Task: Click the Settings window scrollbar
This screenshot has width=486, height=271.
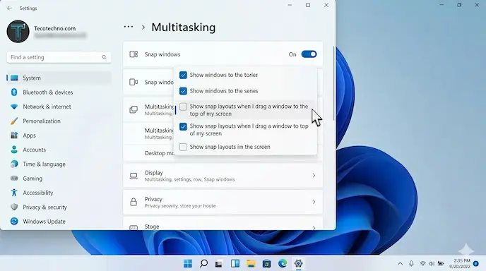Action: [333, 83]
